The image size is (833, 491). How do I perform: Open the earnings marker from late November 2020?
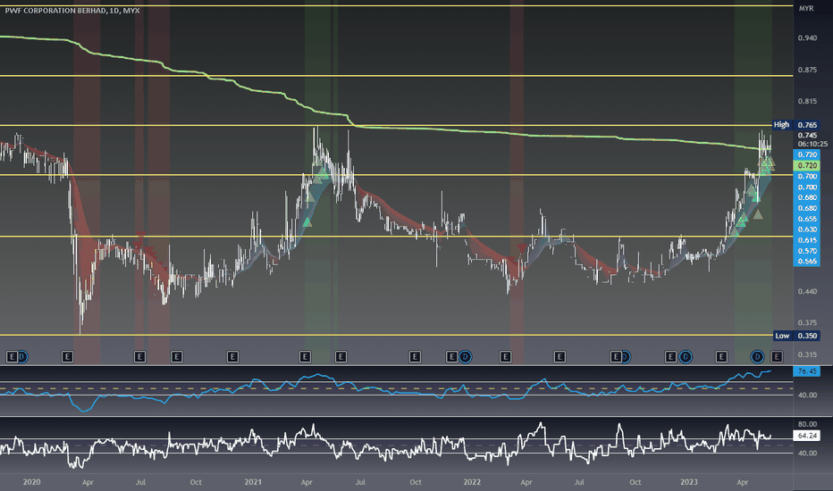[x=232, y=357]
